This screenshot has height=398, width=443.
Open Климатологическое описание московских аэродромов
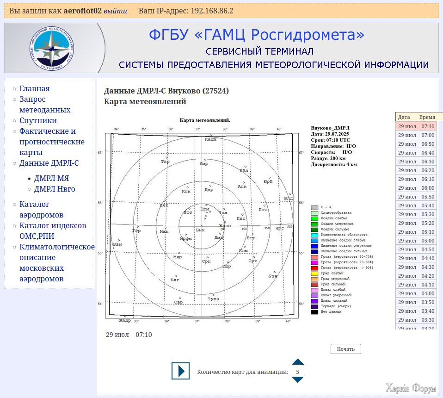click(x=57, y=262)
